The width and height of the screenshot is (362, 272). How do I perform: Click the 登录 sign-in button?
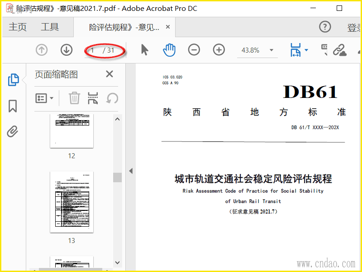[354, 28]
